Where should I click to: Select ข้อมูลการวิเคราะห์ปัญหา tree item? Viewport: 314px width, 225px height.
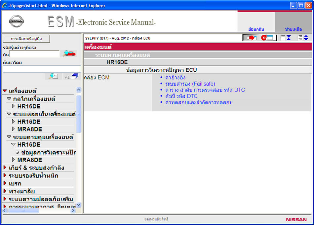(49, 152)
